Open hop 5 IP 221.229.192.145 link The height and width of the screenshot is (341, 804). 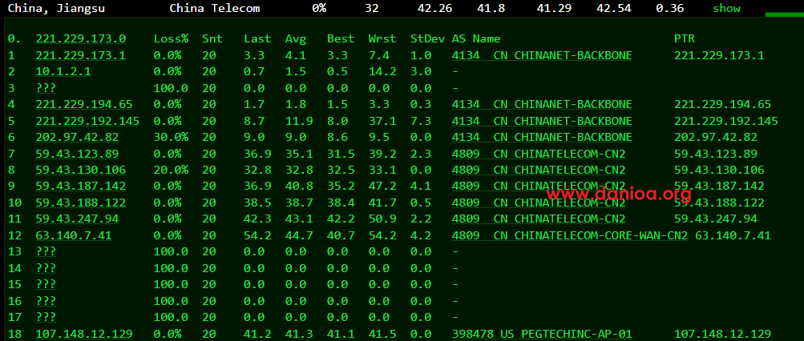tap(87, 121)
